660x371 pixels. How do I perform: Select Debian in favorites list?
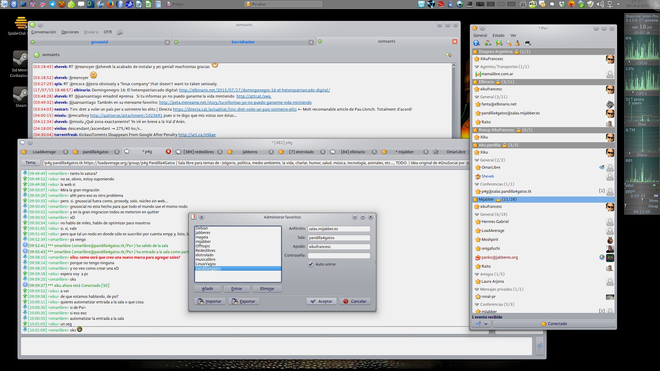coord(238,228)
